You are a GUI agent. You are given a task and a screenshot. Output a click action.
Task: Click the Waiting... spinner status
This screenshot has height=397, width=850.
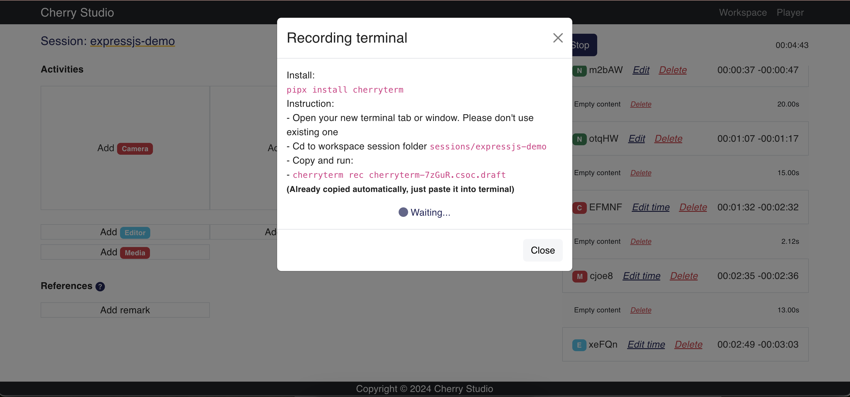[424, 212]
